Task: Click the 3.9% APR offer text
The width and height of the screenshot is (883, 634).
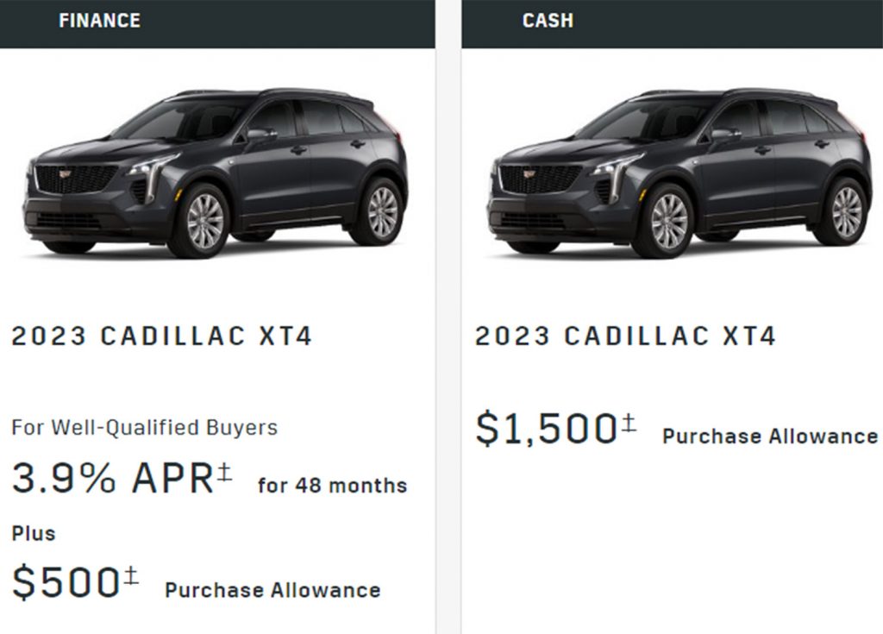Action: [x=113, y=478]
